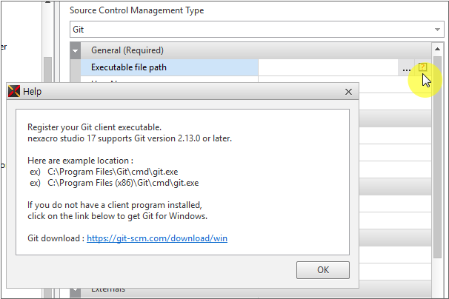Click the nexacro icon in Help title bar

pos(14,92)
